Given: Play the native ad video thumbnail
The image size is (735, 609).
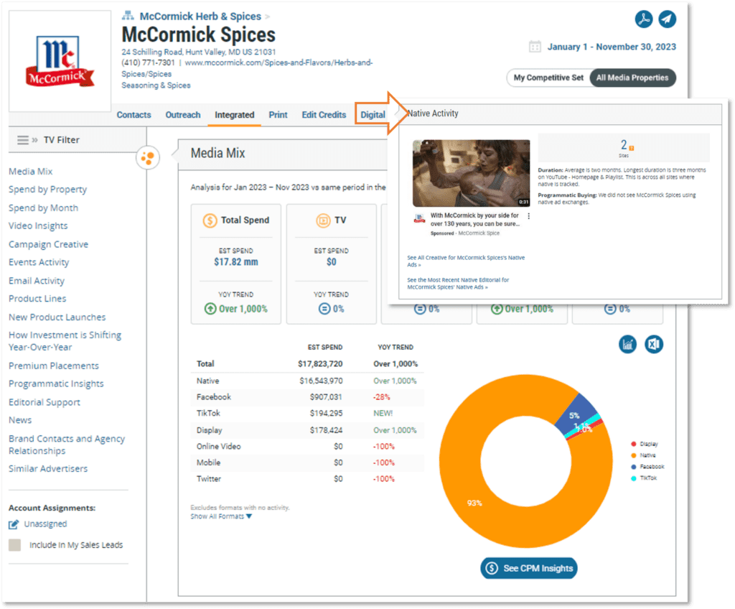Looking at the screenshot, I should [471, 173].
